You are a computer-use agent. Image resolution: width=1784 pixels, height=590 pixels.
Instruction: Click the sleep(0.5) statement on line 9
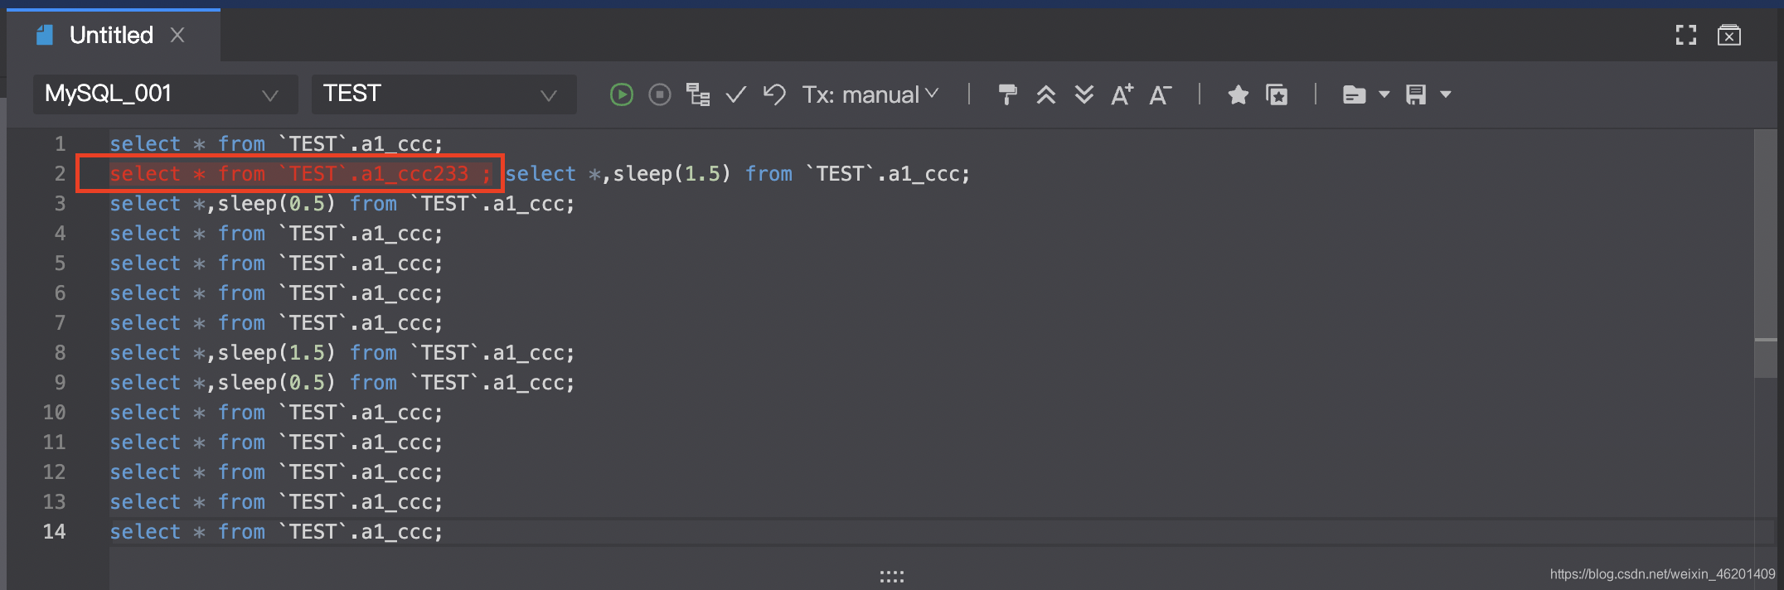[342, 383]
